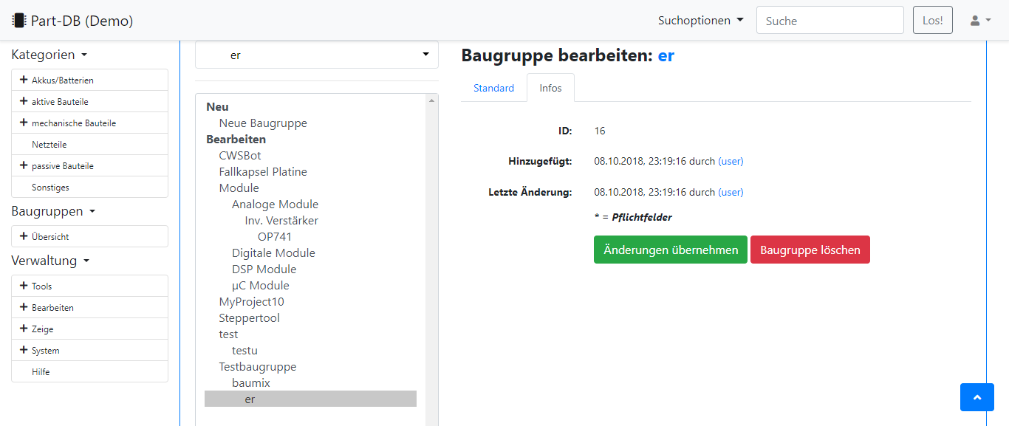Image resolution: width=1009 pixels, height=426 pixels.
Task: Switch to the Standard tab
Action: 493,88
